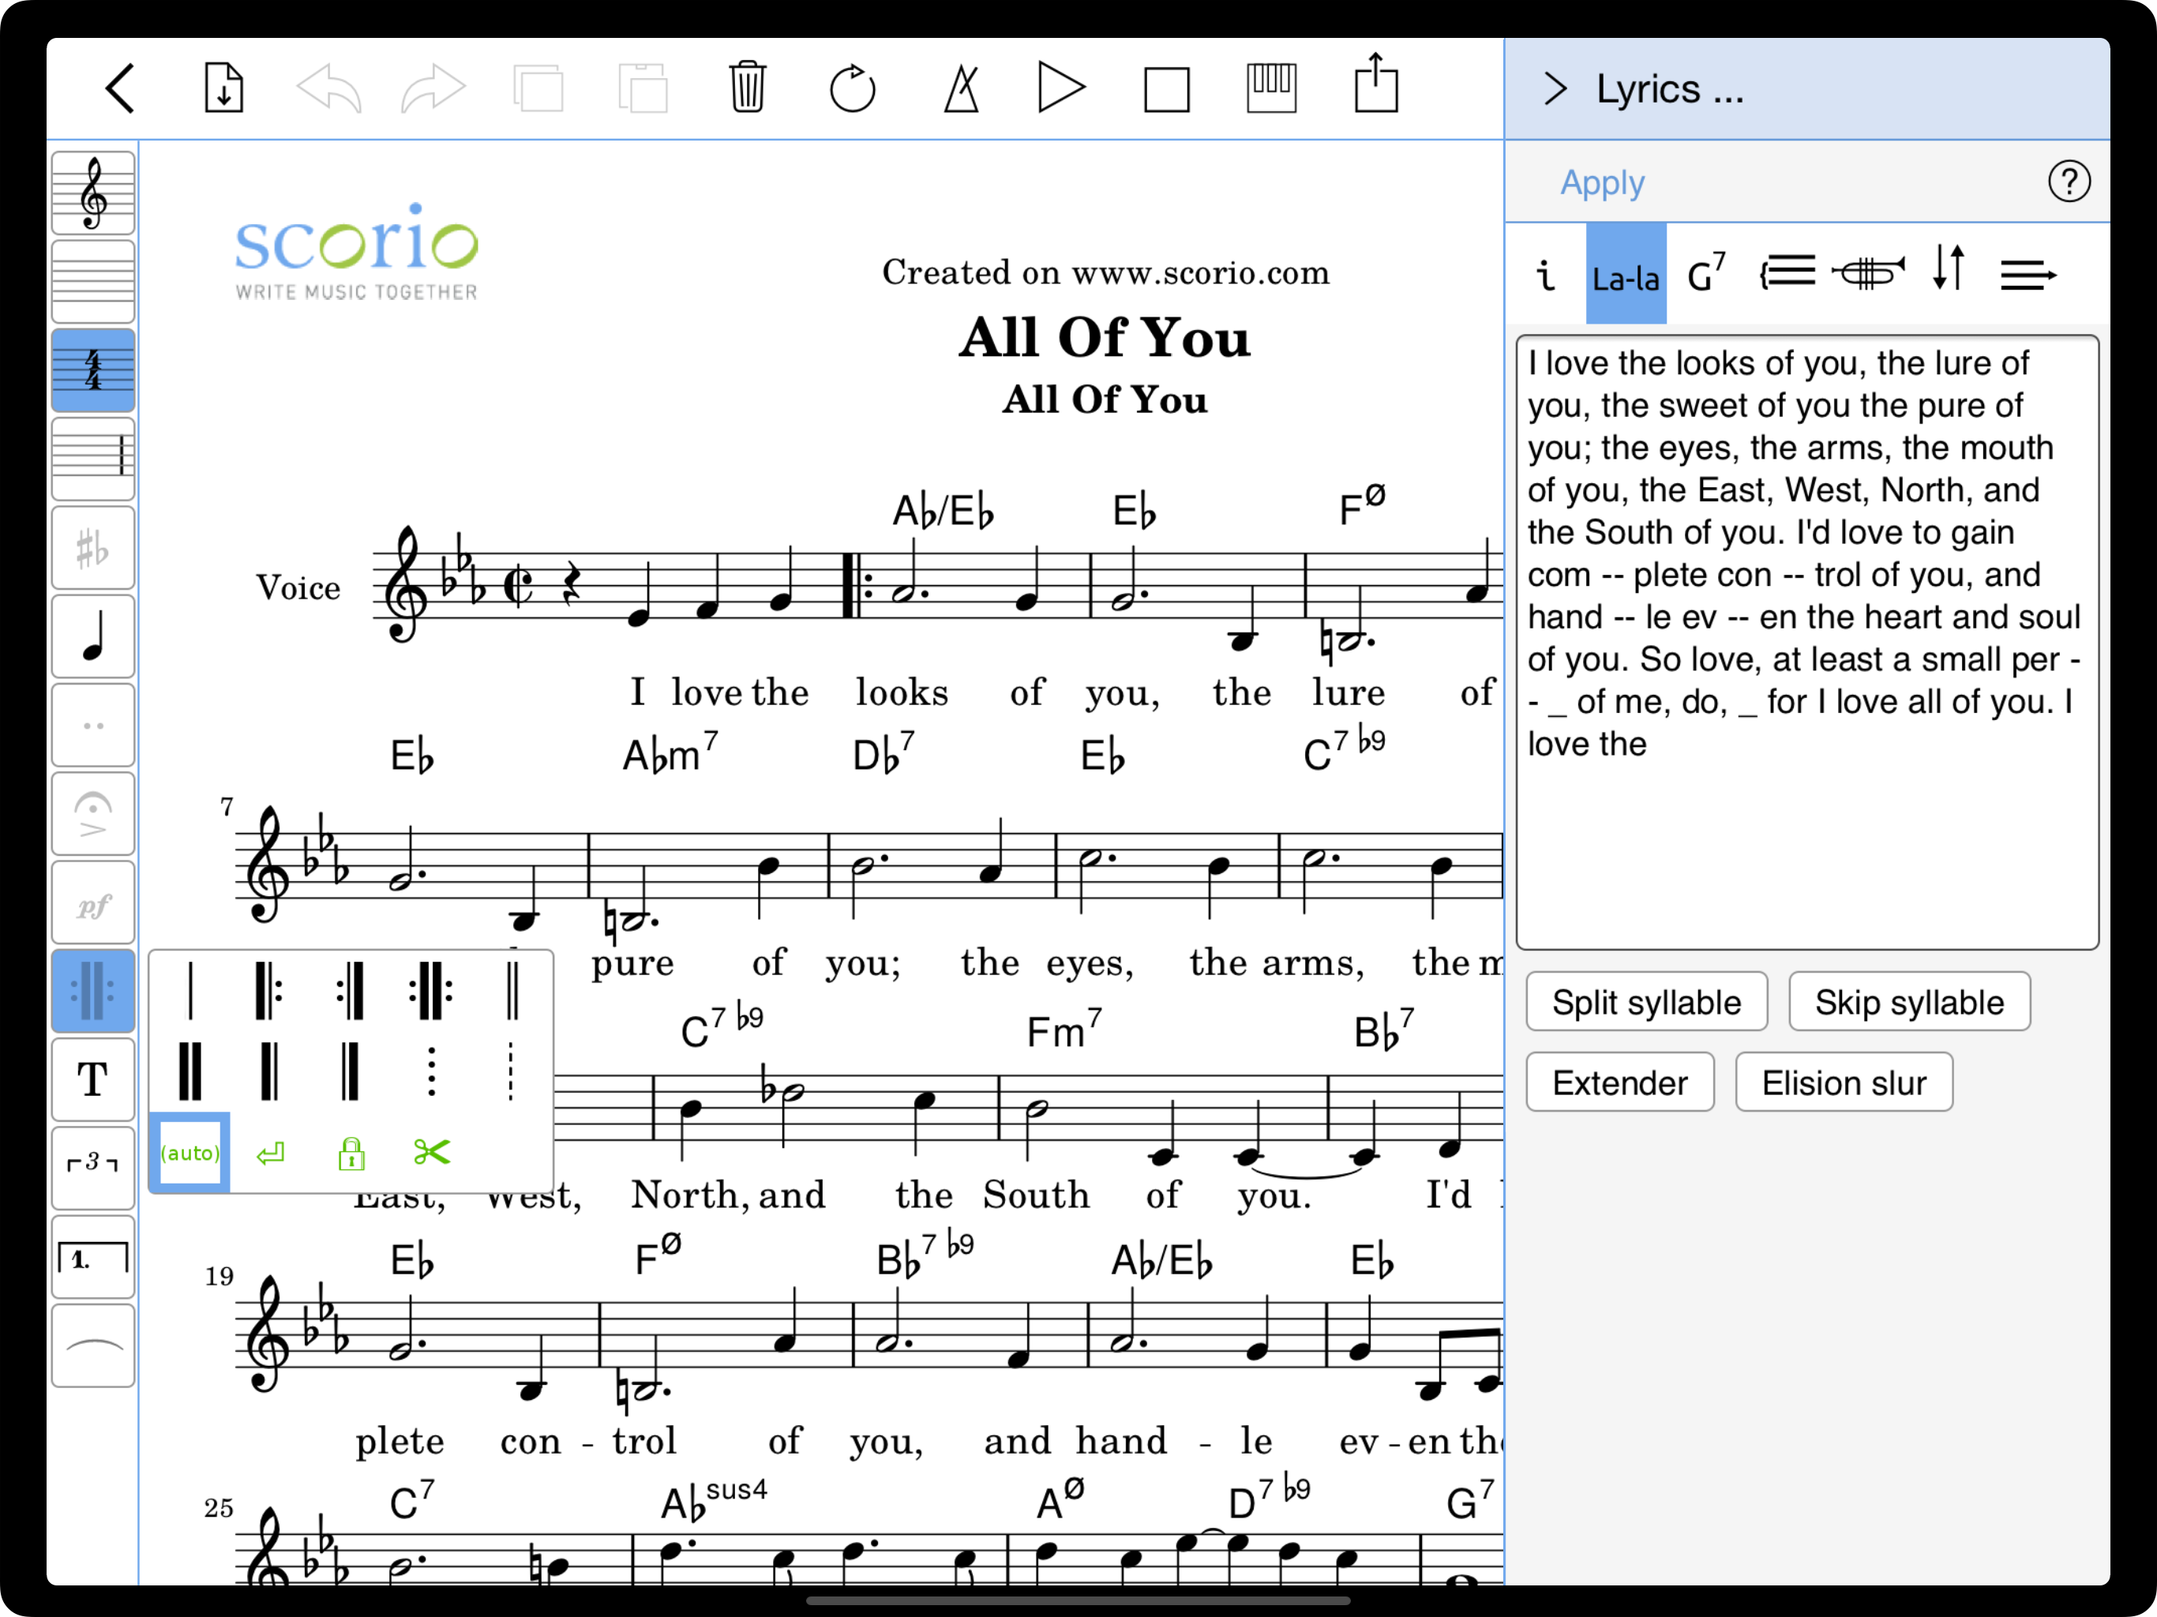Open the staff with barline palette
The width and height of the screenshot is (2157, 1617).
tap(92, 460)
